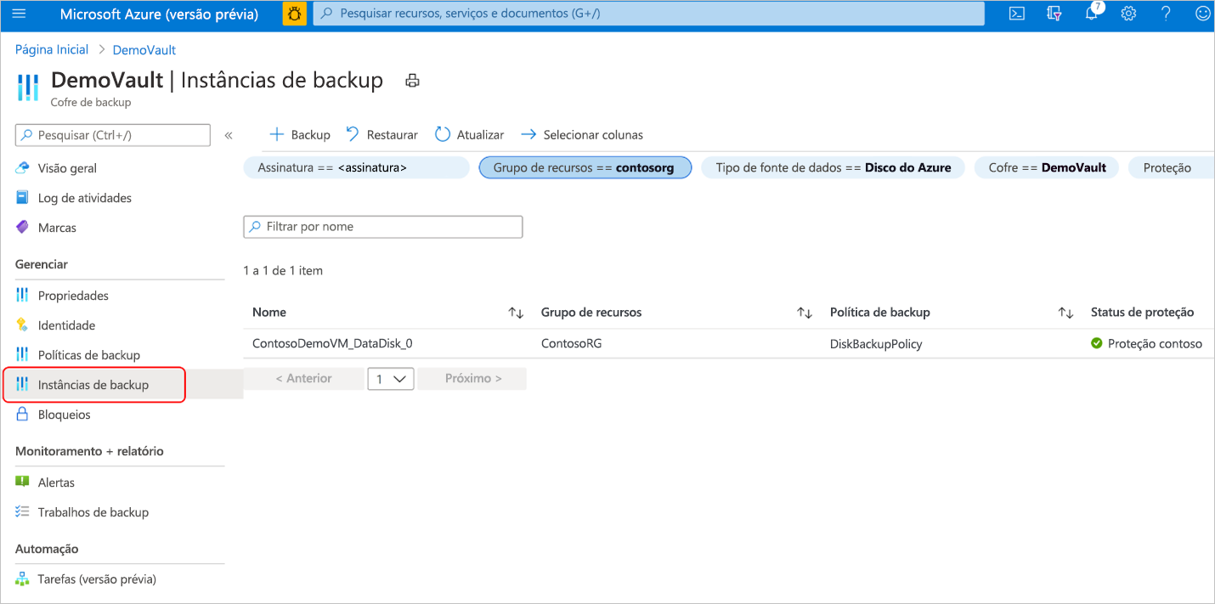Screen dimensions: 1215x604
Task: Open Selecionar colunas
Action: click(x=582, y=134)
